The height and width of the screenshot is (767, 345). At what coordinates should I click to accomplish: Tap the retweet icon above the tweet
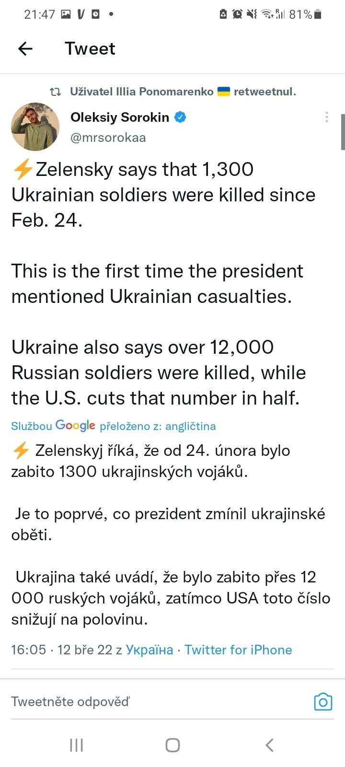pos(56,92)
